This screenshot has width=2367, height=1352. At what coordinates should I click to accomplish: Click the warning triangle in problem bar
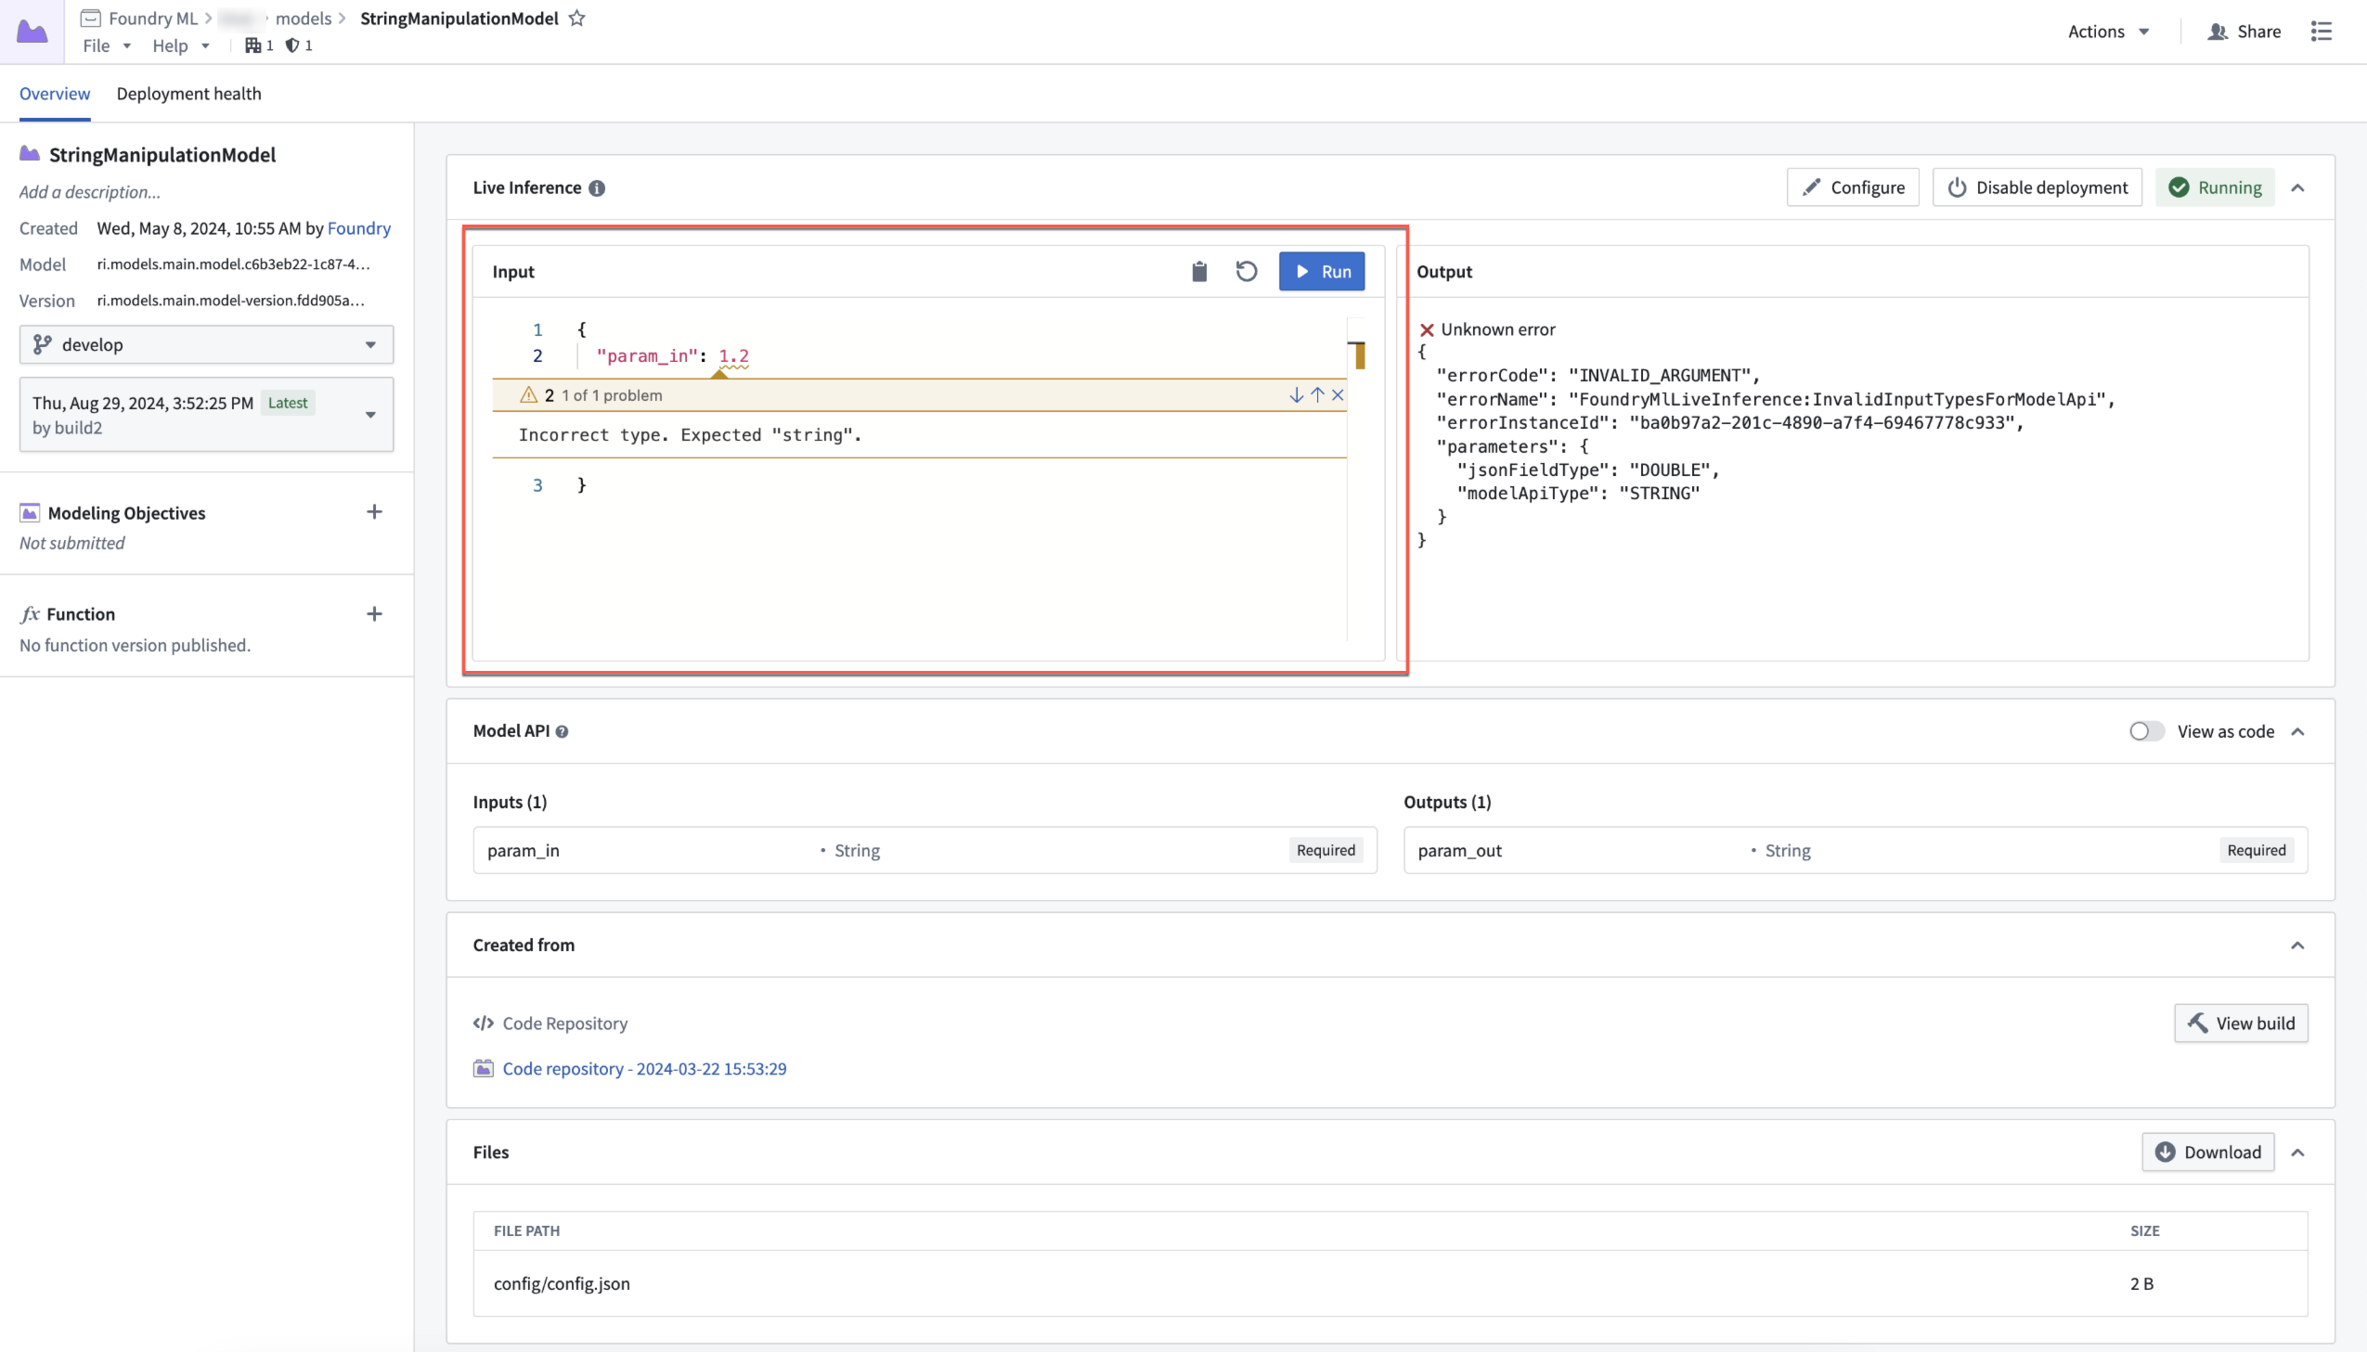tap(528, 395)
